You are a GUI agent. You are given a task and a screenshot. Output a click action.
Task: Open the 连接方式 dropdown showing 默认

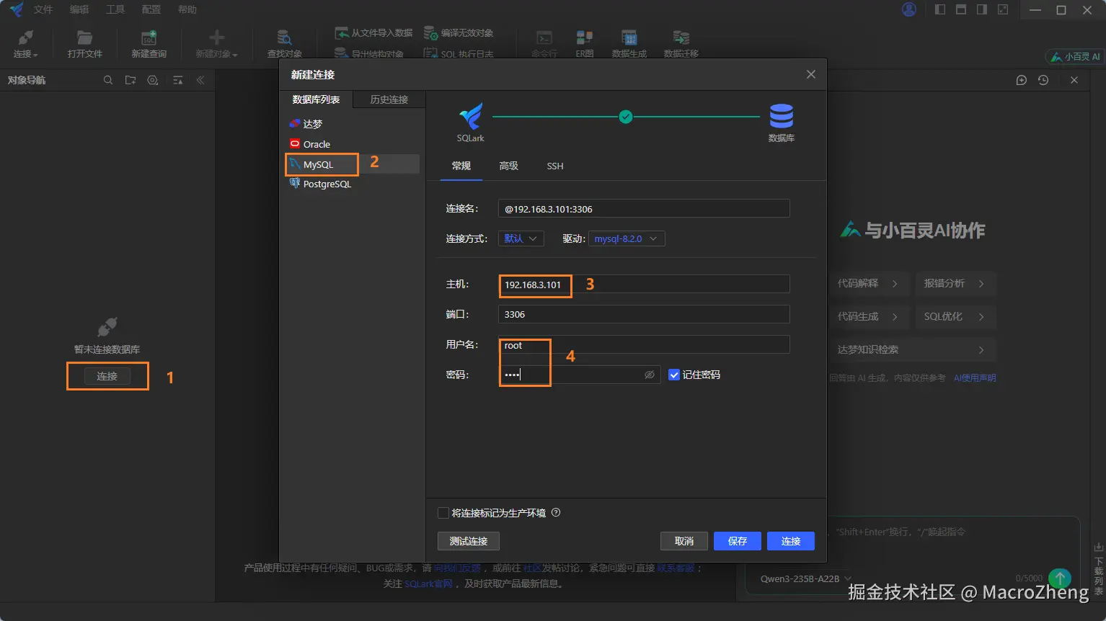click(521, 238)
